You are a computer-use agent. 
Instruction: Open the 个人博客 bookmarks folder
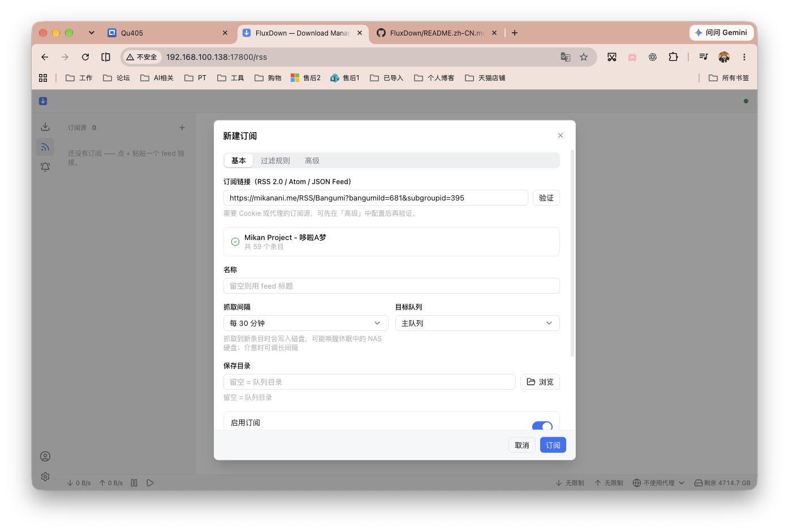(x=434, y=78)
